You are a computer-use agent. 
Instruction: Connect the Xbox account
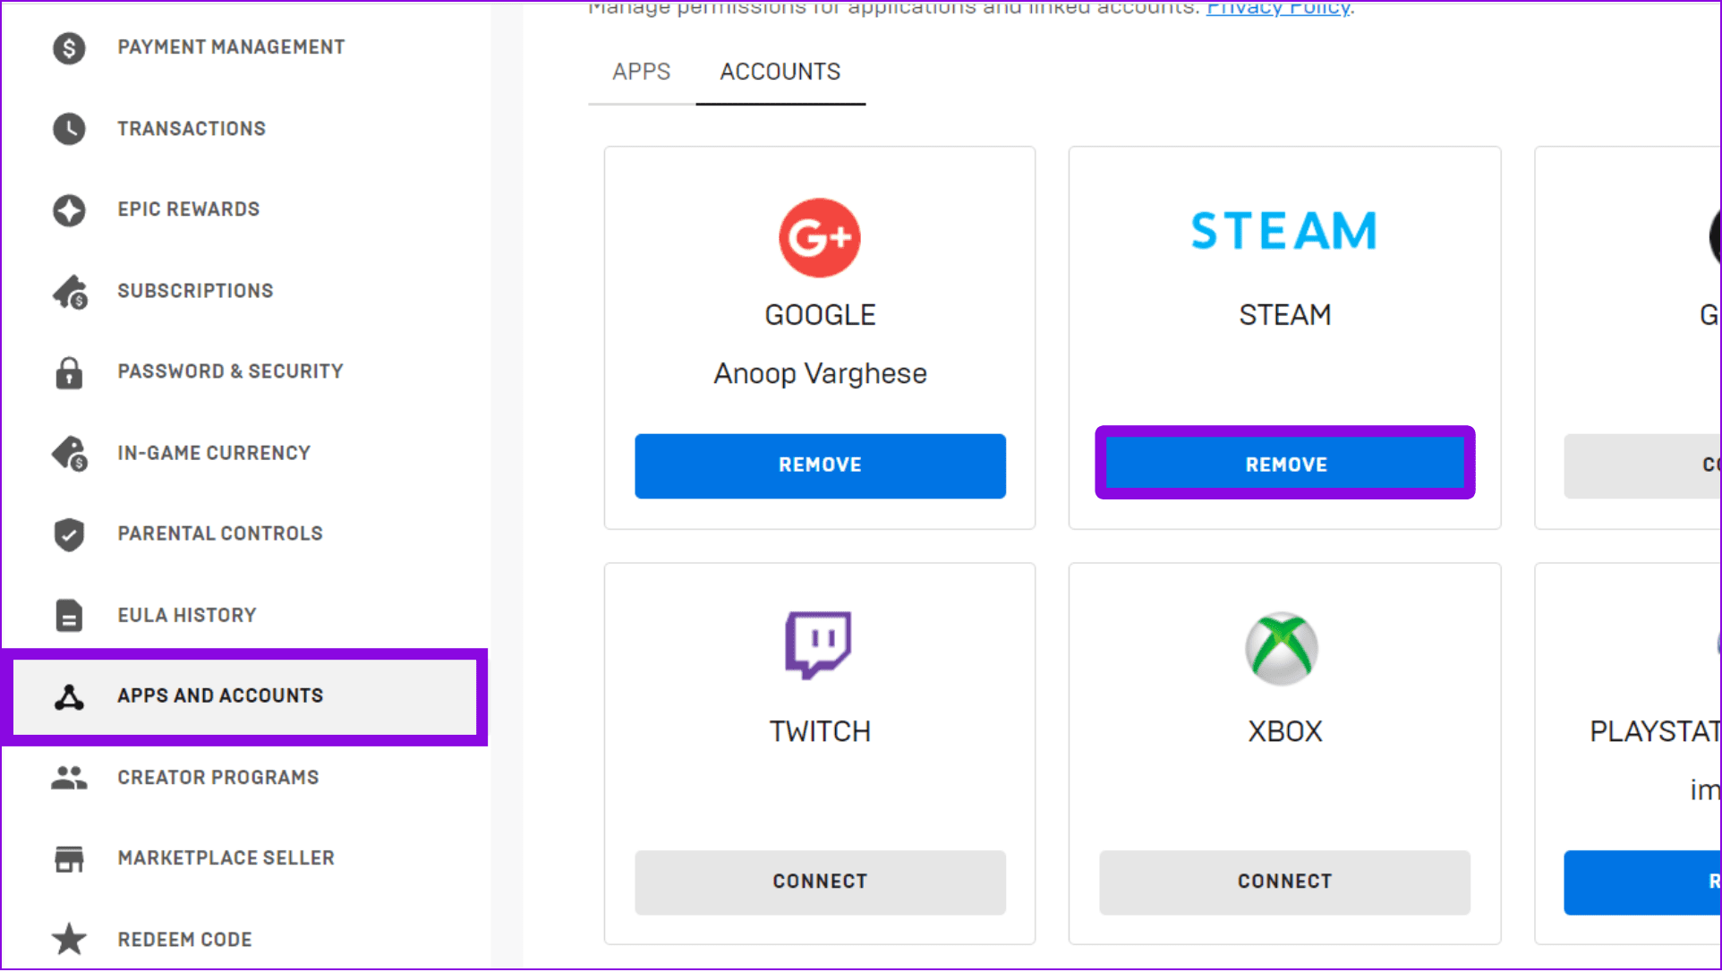click(x=1284, y=882)
